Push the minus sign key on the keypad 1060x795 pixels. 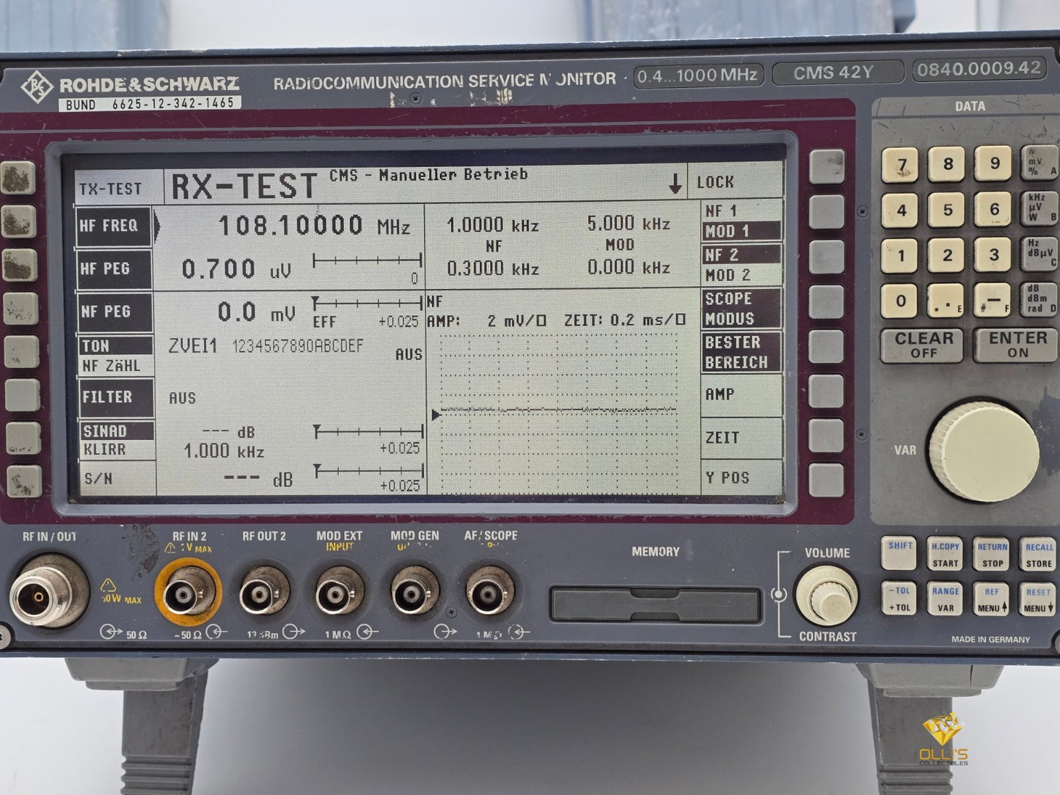pyautogui.click(x=994, y=301)
